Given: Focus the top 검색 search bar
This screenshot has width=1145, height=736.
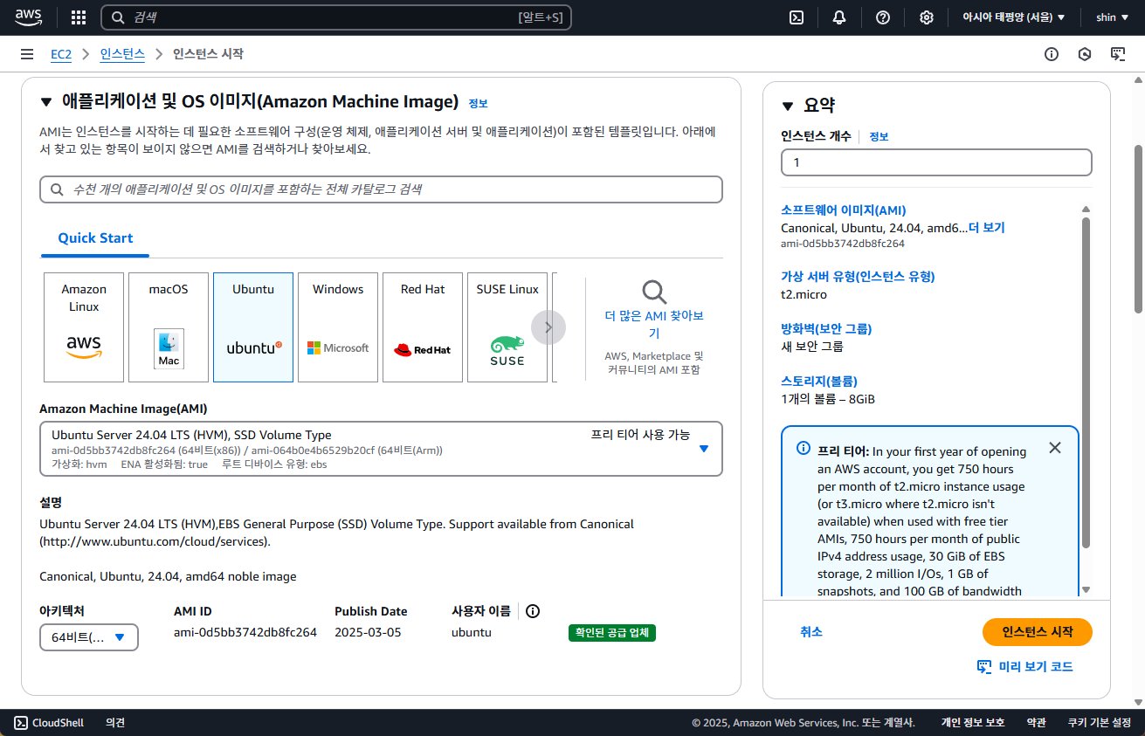Looking at the screenshot, I should [336, 17].
